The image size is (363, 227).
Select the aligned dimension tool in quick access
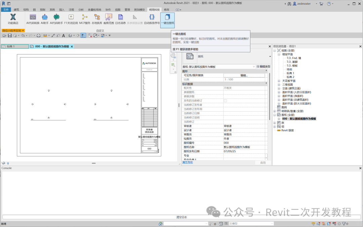[45, 35]
